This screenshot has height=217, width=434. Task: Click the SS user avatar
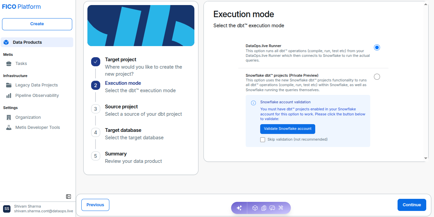[x=7, y=209]
